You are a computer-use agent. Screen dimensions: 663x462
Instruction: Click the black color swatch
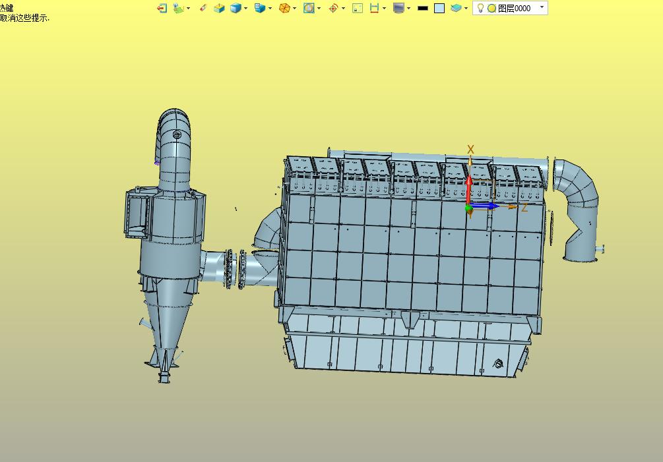(423, 9)
